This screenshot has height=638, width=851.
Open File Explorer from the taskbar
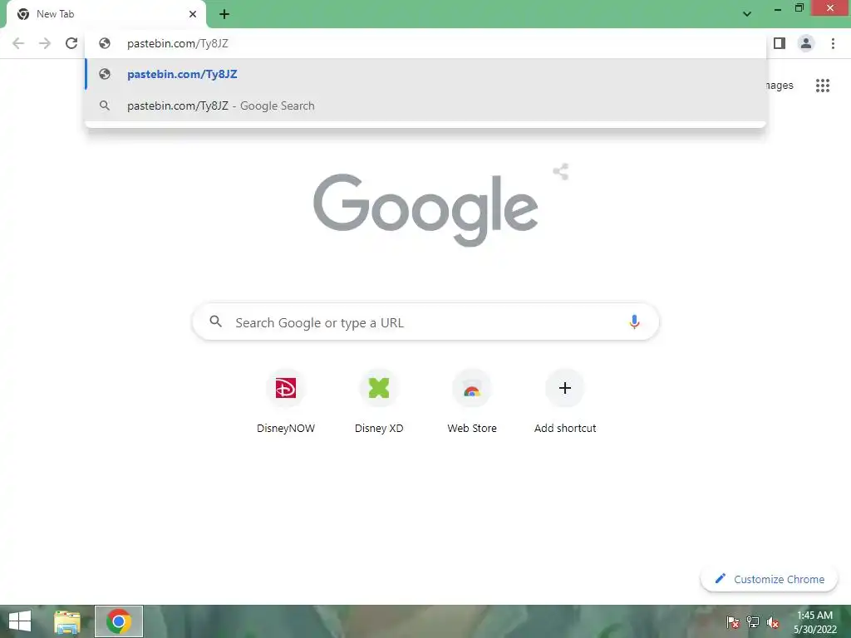(67, 621)
